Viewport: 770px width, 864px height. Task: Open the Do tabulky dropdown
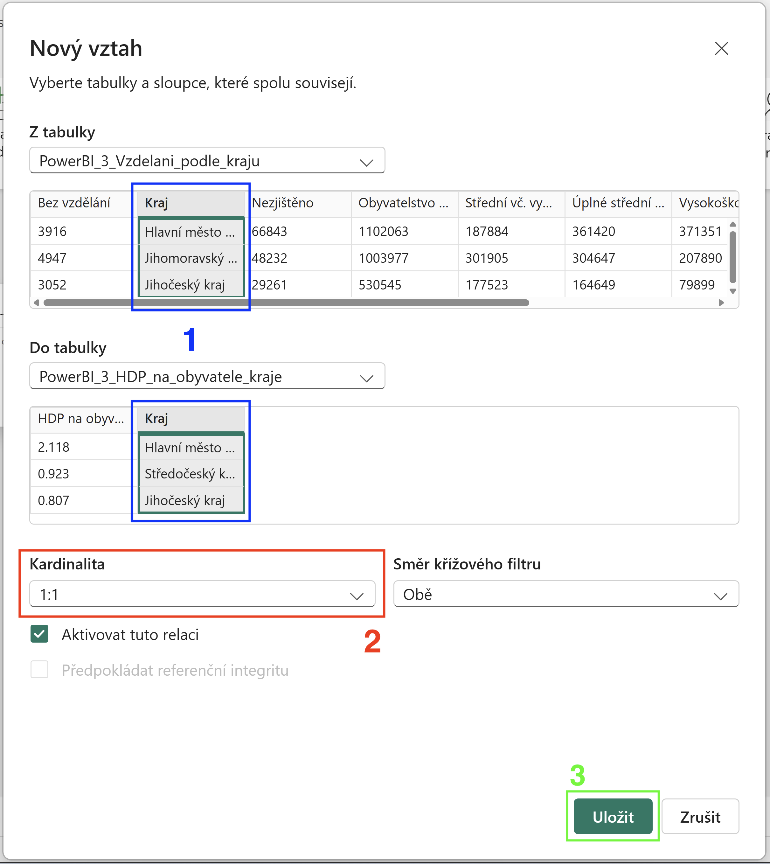207,376
